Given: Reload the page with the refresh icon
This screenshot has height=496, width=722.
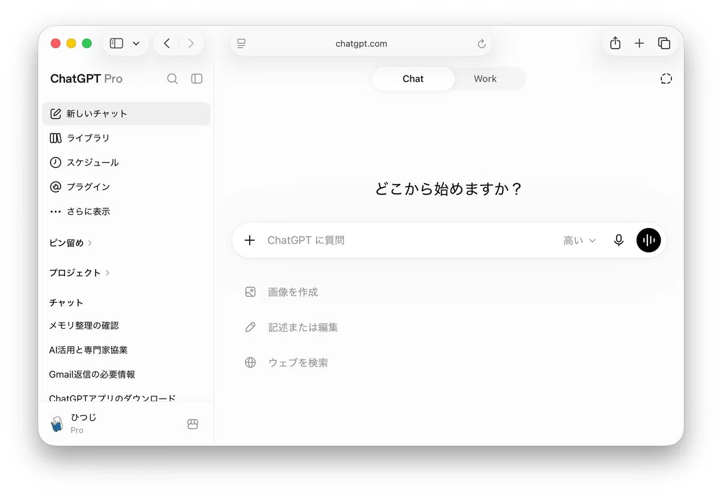Looking at the screenshot, I should coord(481,43).
